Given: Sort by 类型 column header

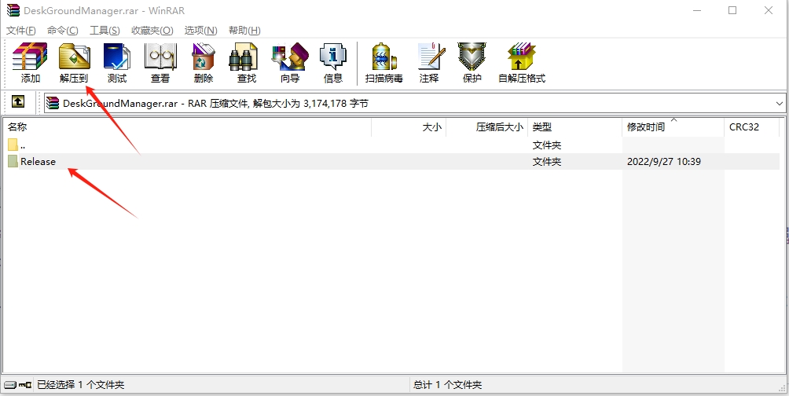Looking at the screenshot, I should click(574, 127).
